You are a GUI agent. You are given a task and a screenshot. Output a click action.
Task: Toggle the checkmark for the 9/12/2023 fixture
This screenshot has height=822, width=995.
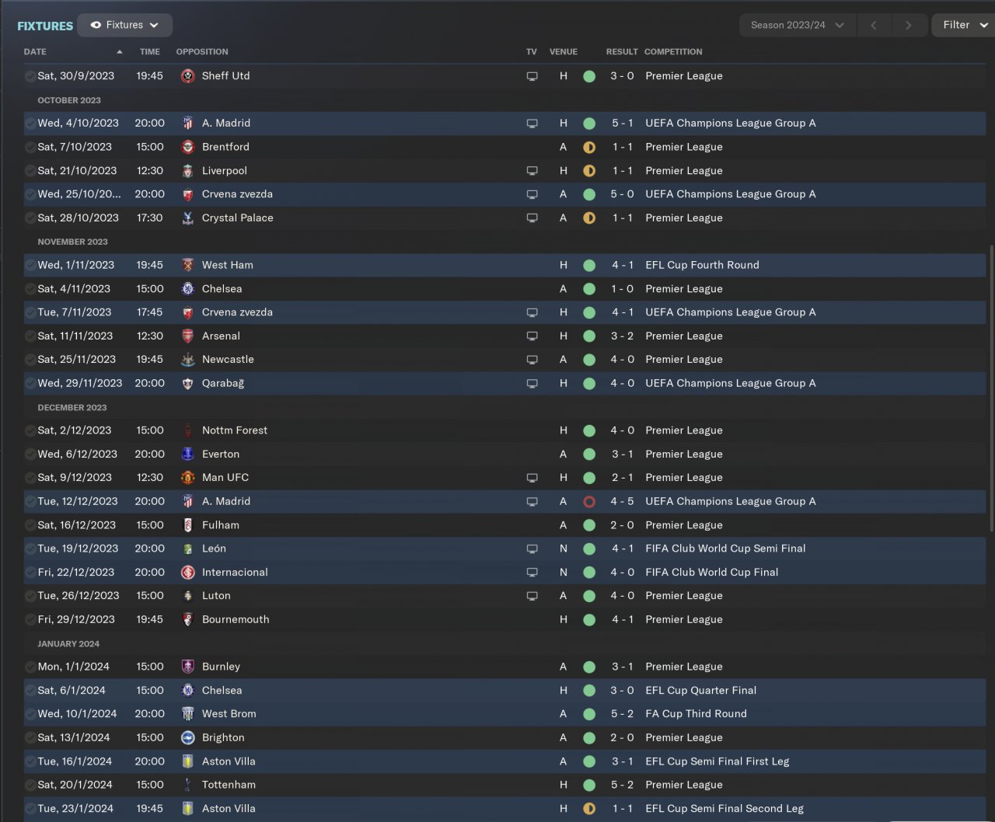30,478
